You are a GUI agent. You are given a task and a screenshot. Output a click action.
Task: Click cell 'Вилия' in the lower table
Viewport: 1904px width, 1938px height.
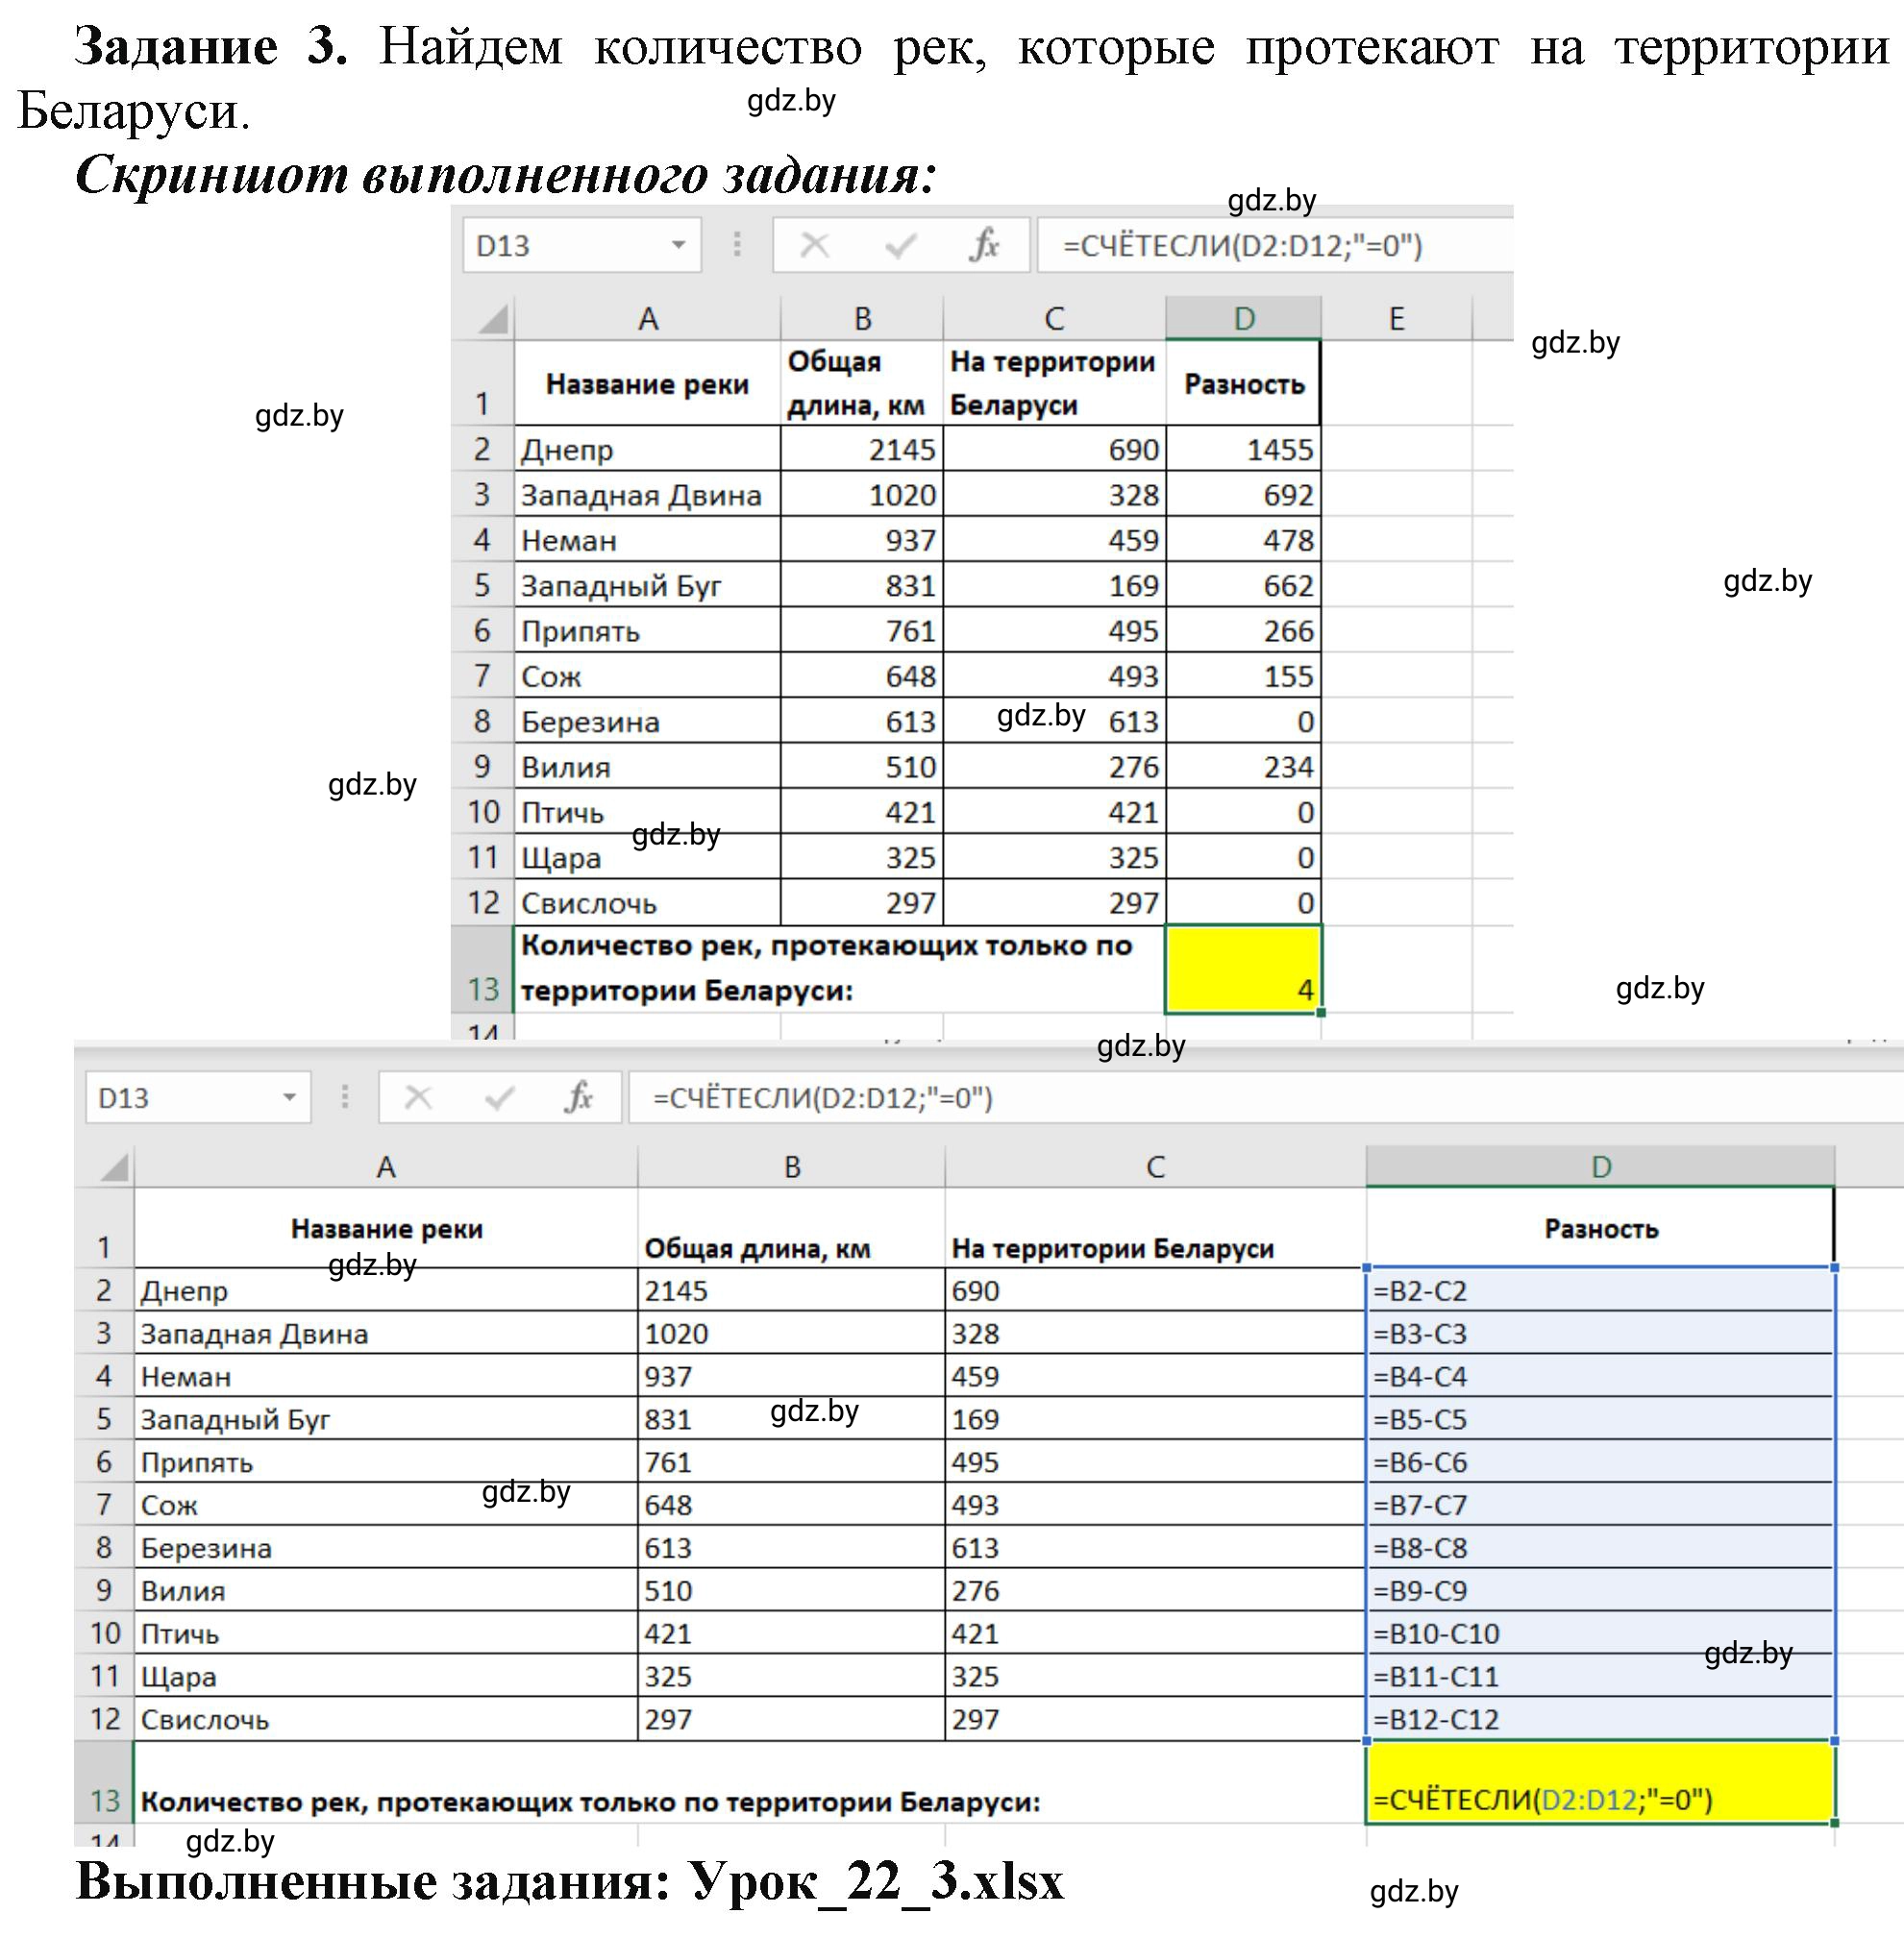[x=386, y=1590]
